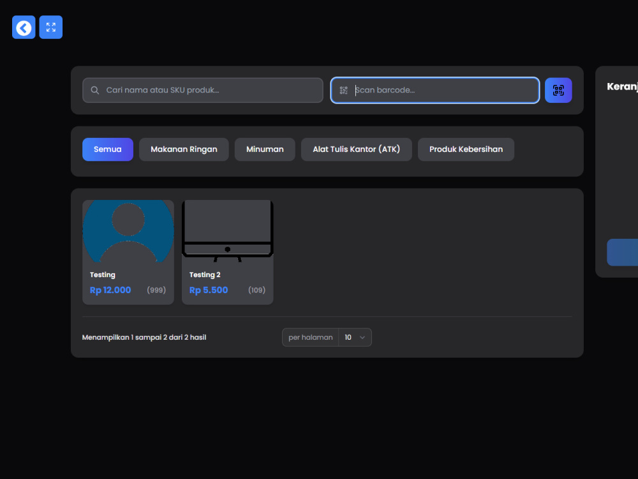This screenshot has height=479, width=638.
Task: Click the Keranjang cart panel heading
Action: [622, 86]
